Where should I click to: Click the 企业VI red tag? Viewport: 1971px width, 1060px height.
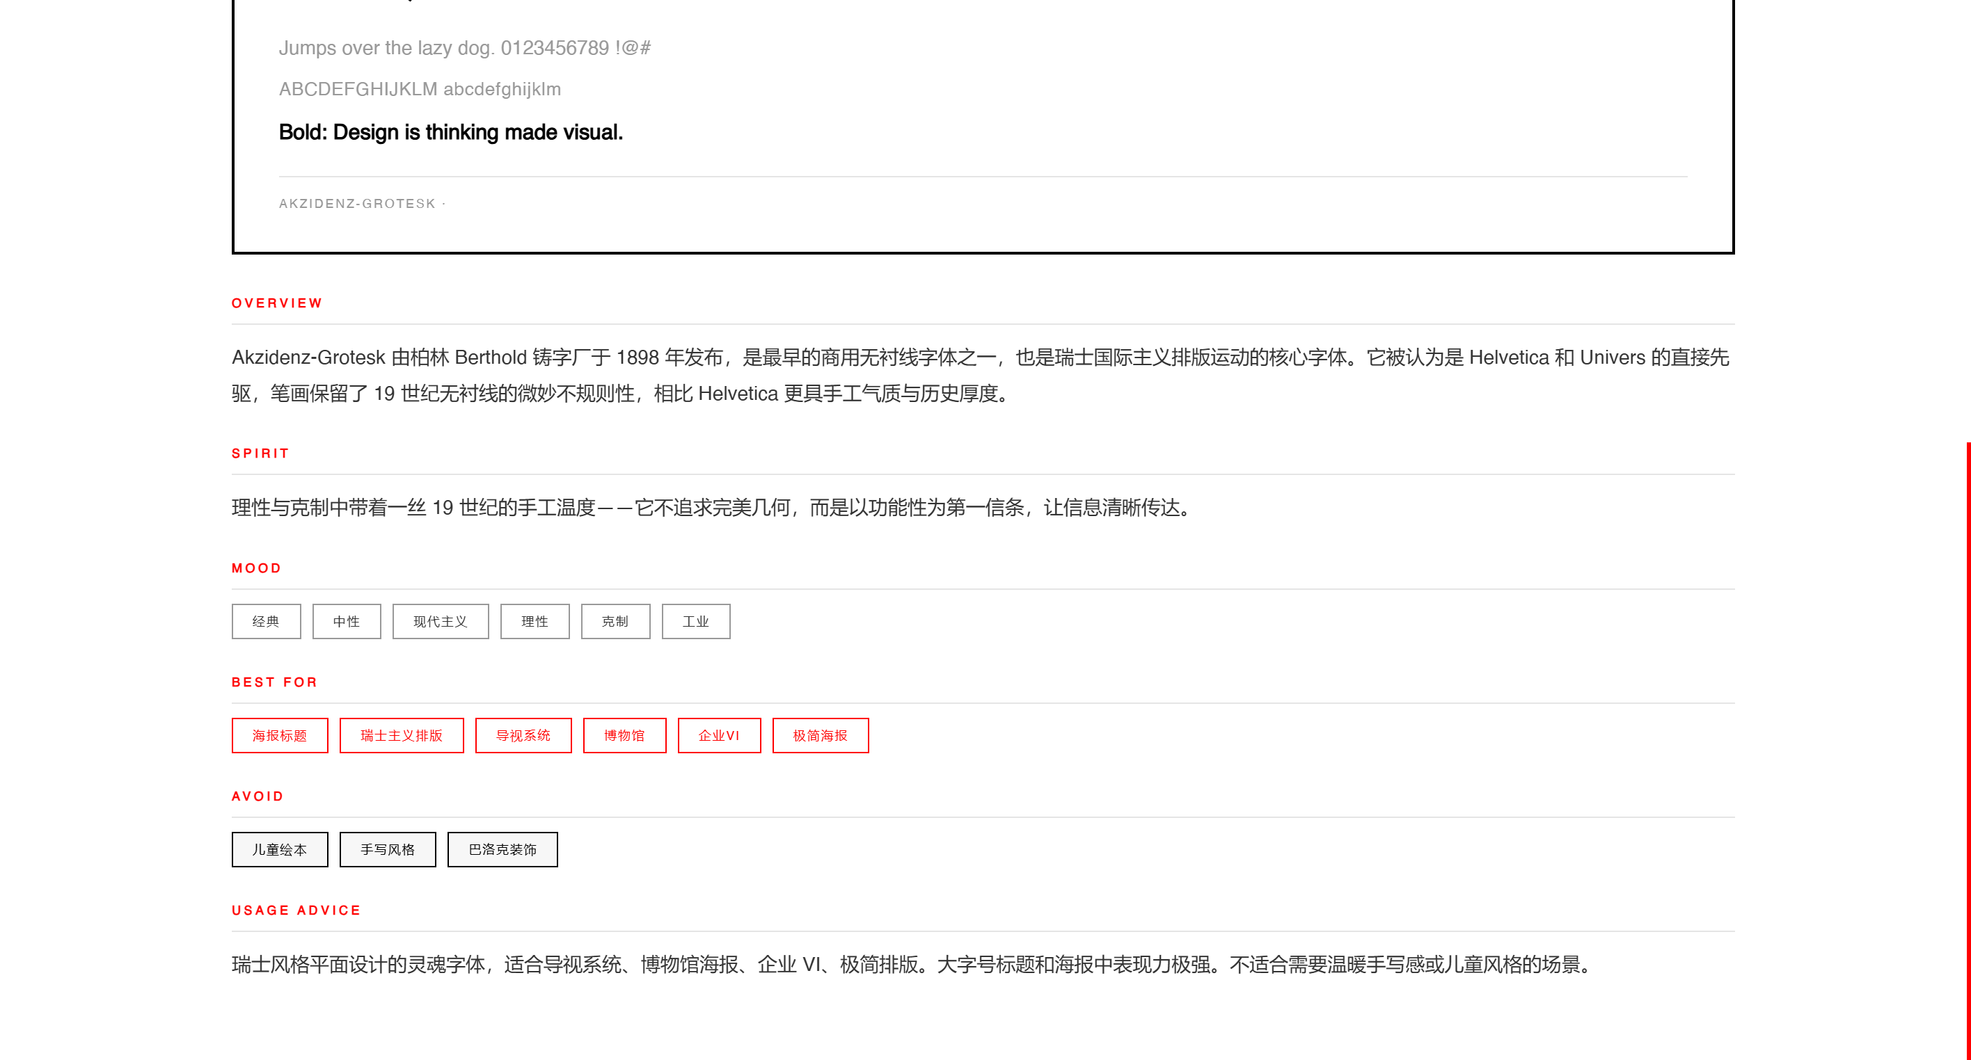(x=718, y=735)
